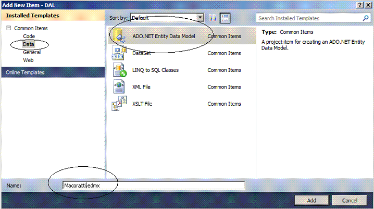Select the ADO.NET Entity Data Model label
The width and height of the screenshot is (374, 209).
164,36
